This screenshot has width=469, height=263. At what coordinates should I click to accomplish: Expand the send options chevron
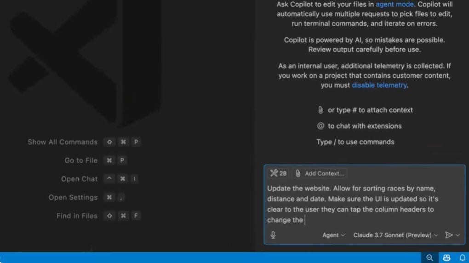(x=458, y=235)
